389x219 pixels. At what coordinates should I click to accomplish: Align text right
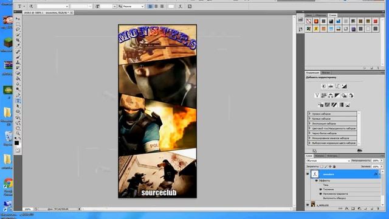click(162, 6)
